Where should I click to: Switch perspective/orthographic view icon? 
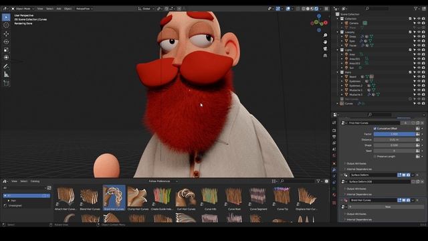(x=325, y=56)
